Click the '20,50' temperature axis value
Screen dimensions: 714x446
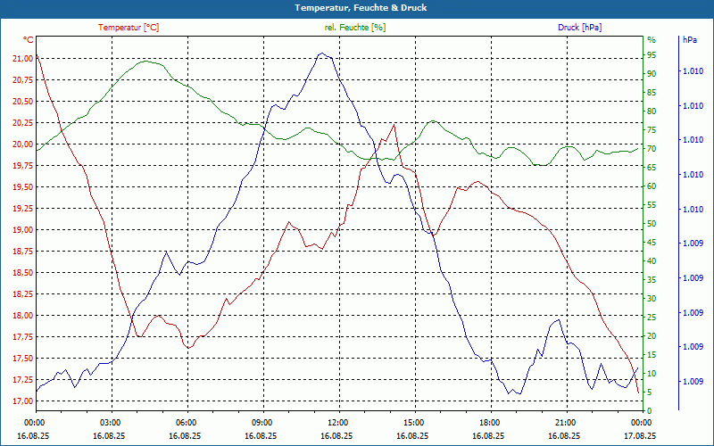(x=23, y=101)
